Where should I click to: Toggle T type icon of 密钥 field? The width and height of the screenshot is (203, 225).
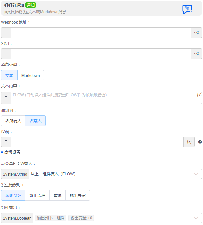pyautogui.click(x=6, y=54)
